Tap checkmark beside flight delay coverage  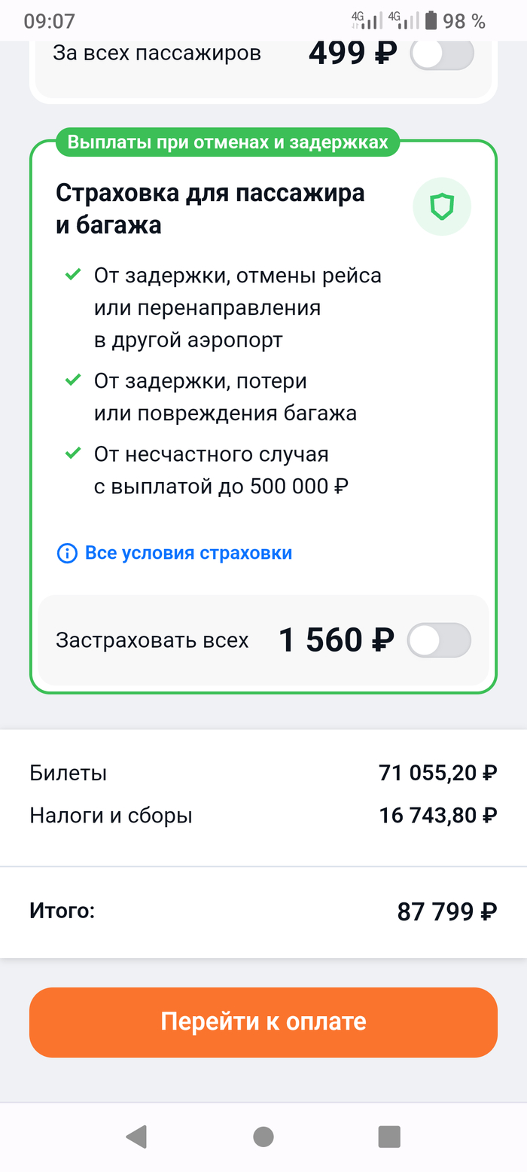tap(73, 276)
